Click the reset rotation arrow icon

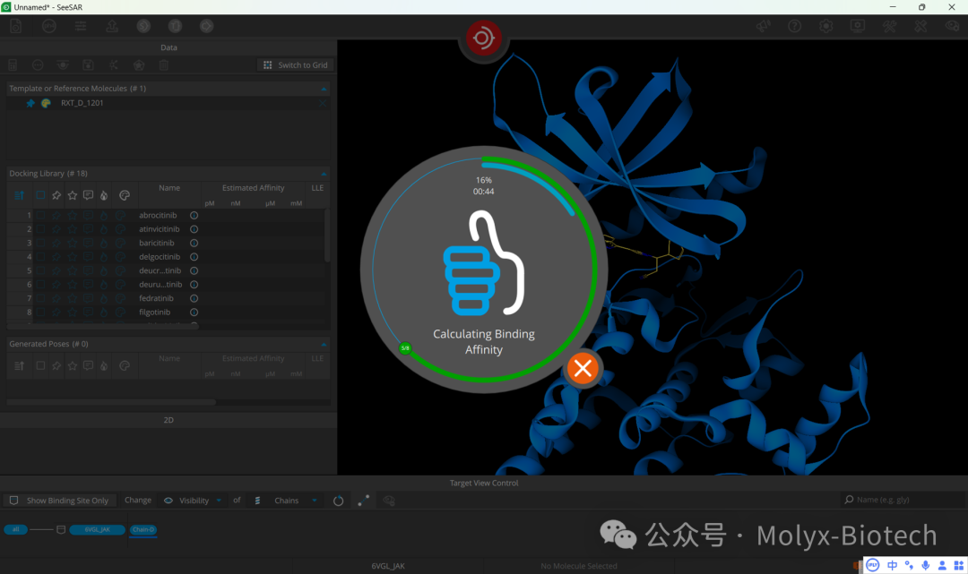click(338, 501)
